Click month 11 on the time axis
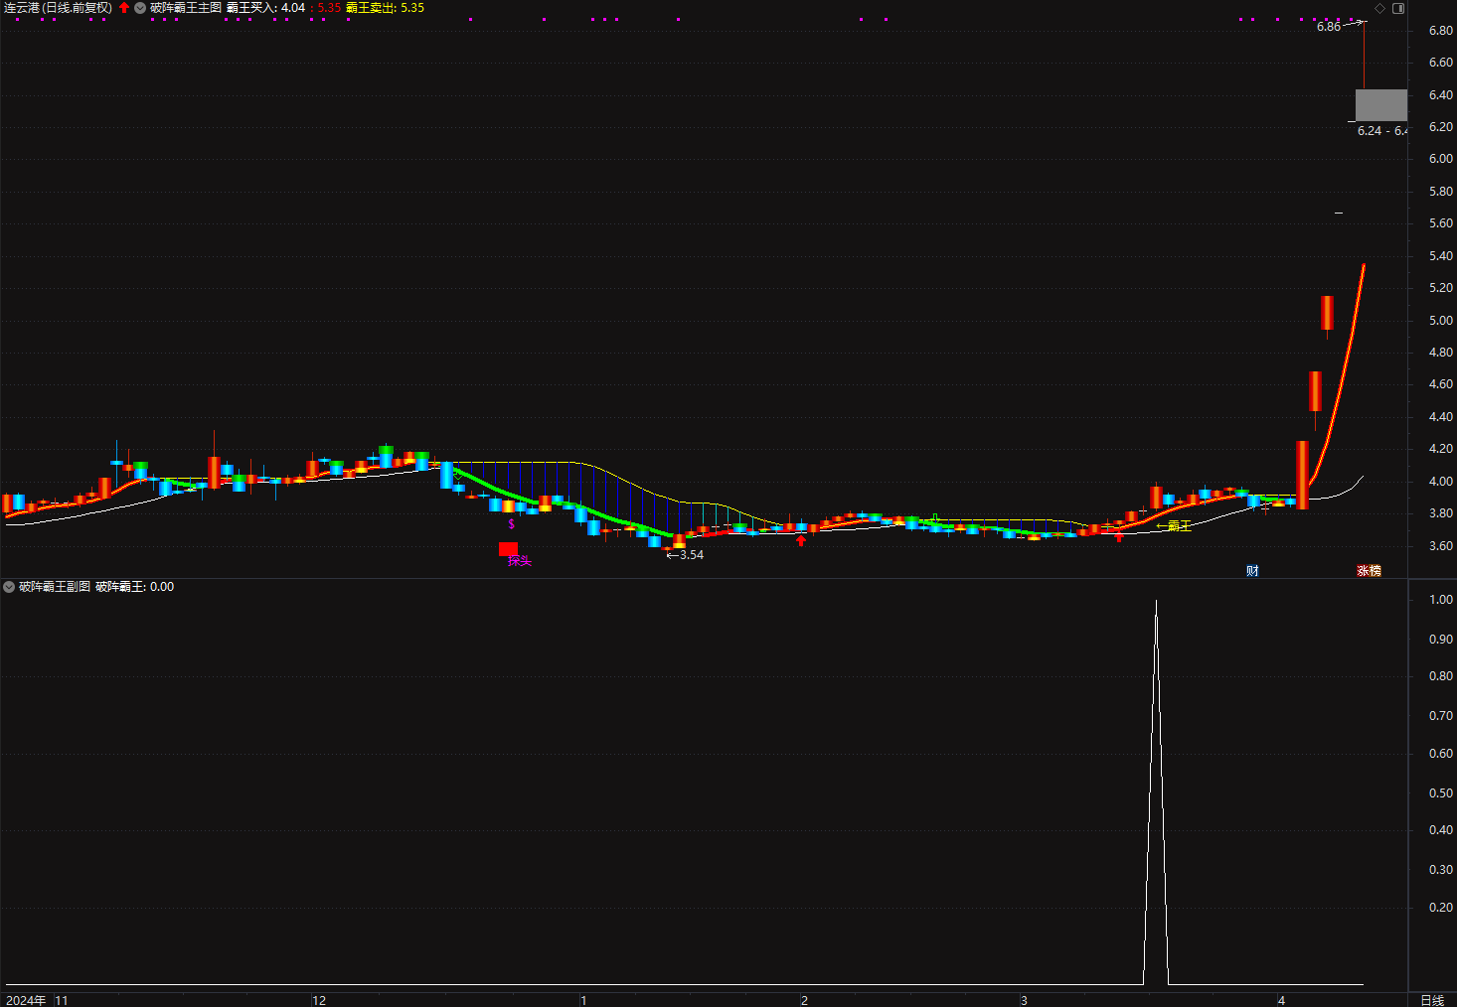The height and width of the screenshot is (1007, 1457). [62, 1000]
